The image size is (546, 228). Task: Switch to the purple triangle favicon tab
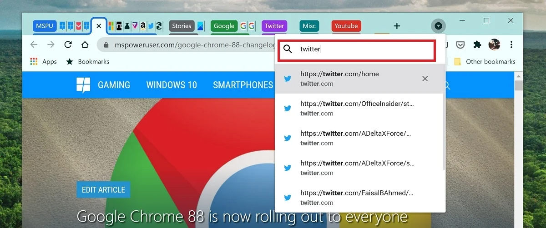tap(135, 26)
